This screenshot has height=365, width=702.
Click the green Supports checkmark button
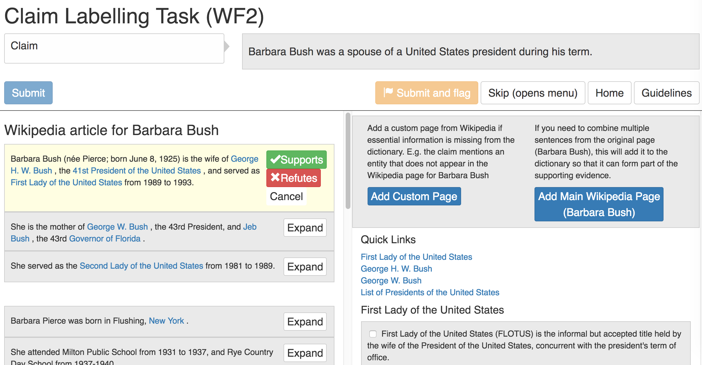coord(296,160)
